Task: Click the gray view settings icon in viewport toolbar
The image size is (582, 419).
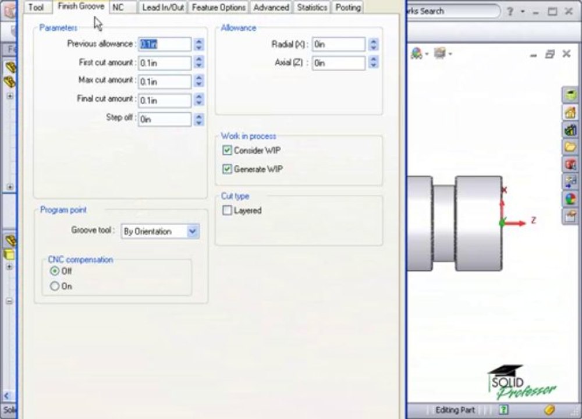Action: coord(440,54)
